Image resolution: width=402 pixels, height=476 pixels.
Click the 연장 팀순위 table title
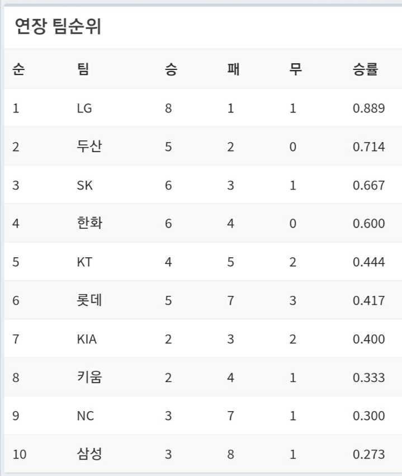pyautogui.click(x=58, y=26)
